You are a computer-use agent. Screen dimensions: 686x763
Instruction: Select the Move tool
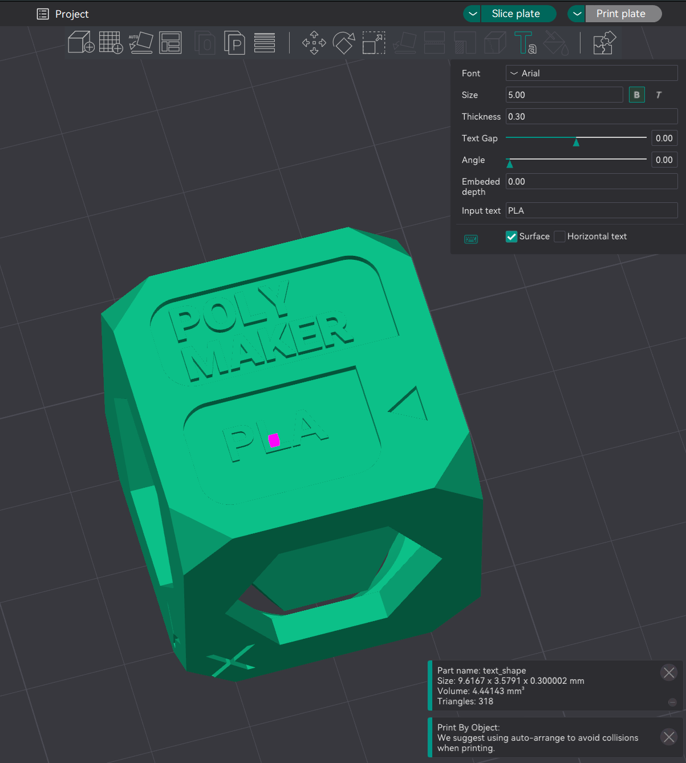314,42
